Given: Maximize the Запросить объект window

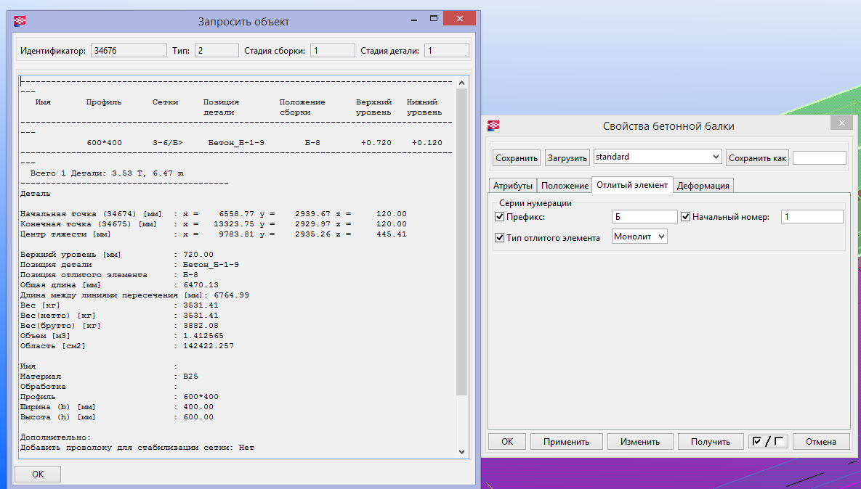Looking at the screenshot, I should click(433, 19).
